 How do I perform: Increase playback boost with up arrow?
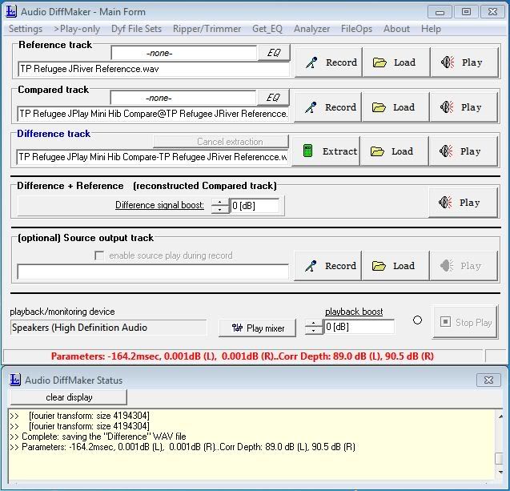(313, 324)
